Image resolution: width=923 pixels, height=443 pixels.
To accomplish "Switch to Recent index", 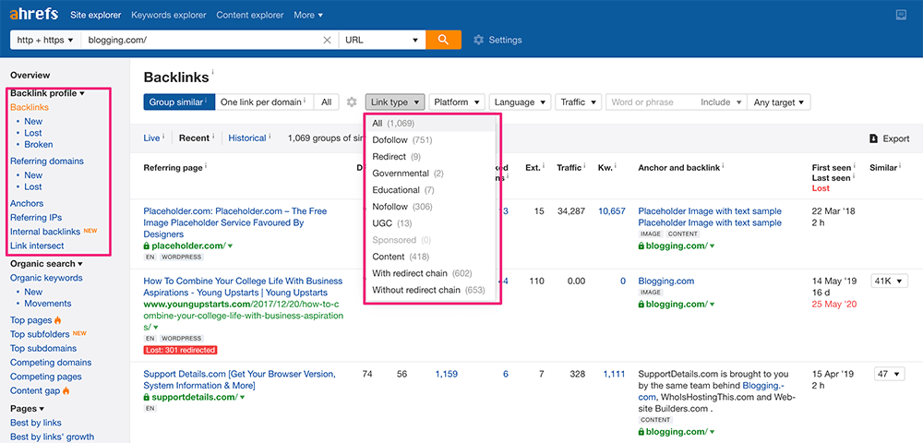I will point(194,138).
